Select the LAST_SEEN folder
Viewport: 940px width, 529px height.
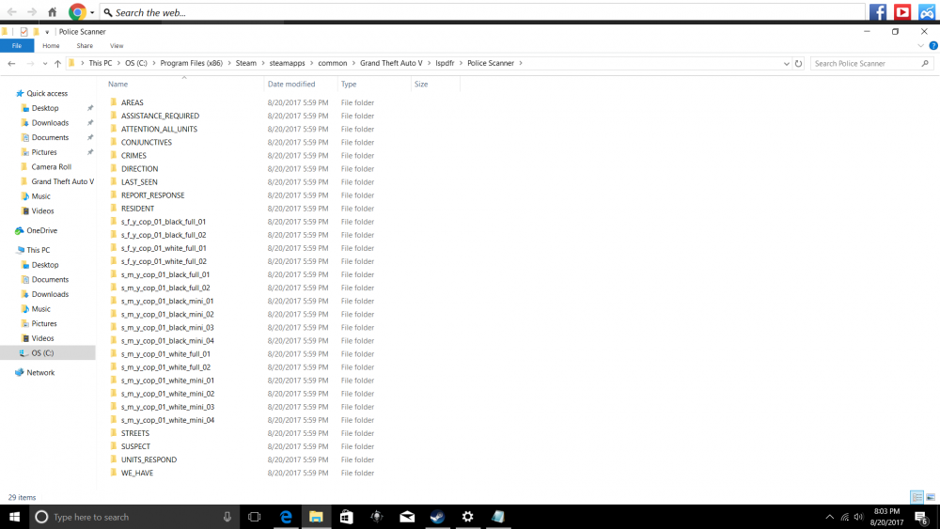pos(139,181)
